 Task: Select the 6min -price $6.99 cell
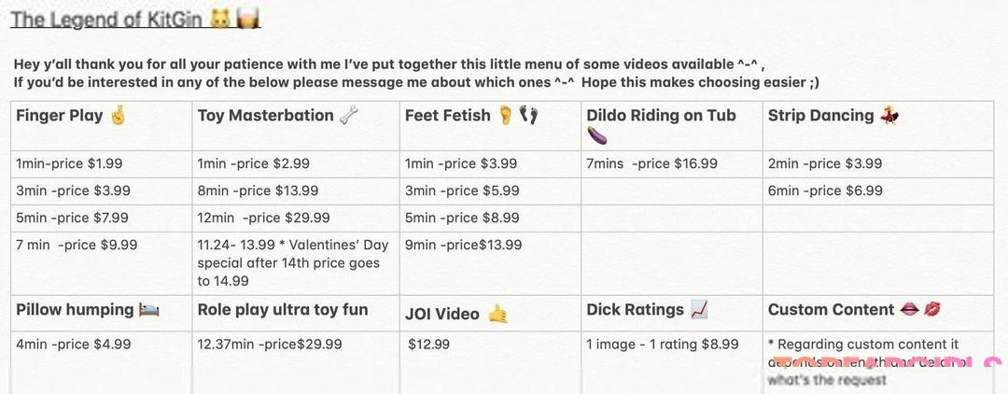pos(825,190)
